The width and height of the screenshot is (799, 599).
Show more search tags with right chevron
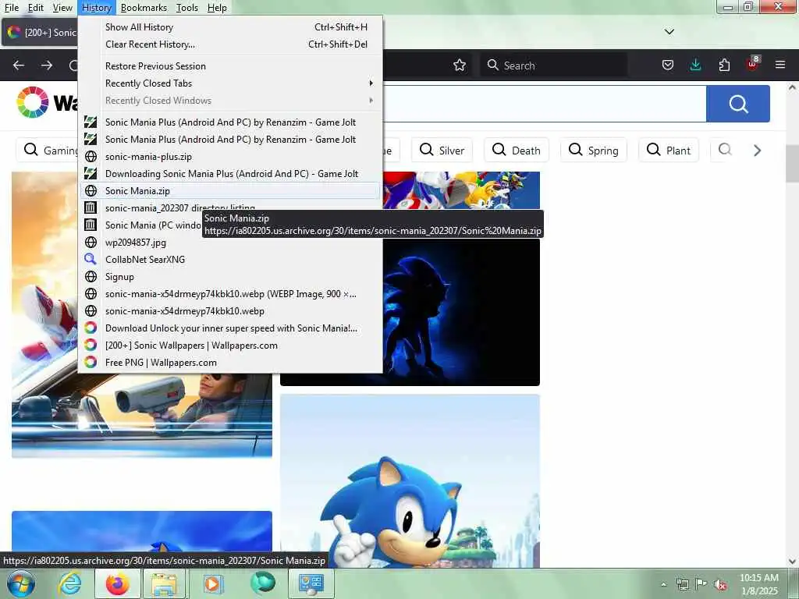(757, 151)
